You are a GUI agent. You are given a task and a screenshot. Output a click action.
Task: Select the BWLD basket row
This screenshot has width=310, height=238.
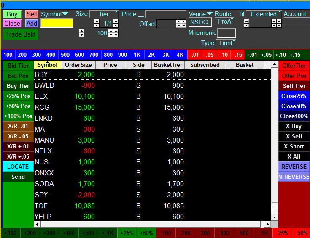[x=152, y=85]
